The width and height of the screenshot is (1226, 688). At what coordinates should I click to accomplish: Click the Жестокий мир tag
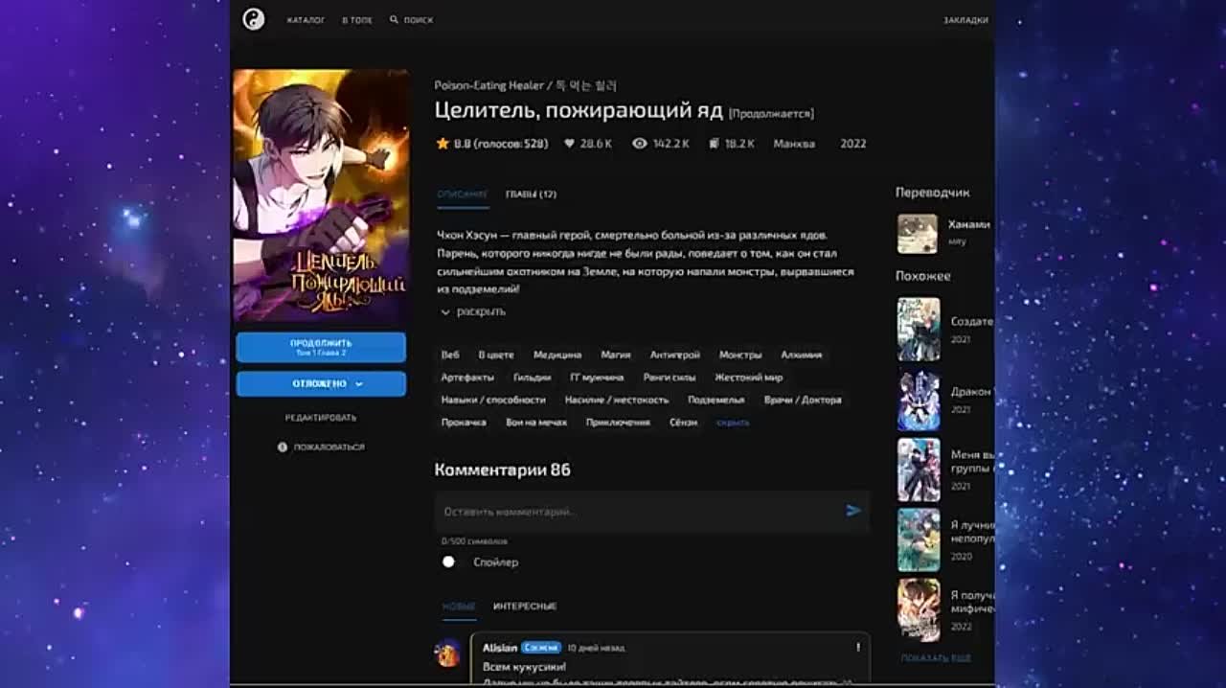[x=749, y=378]
